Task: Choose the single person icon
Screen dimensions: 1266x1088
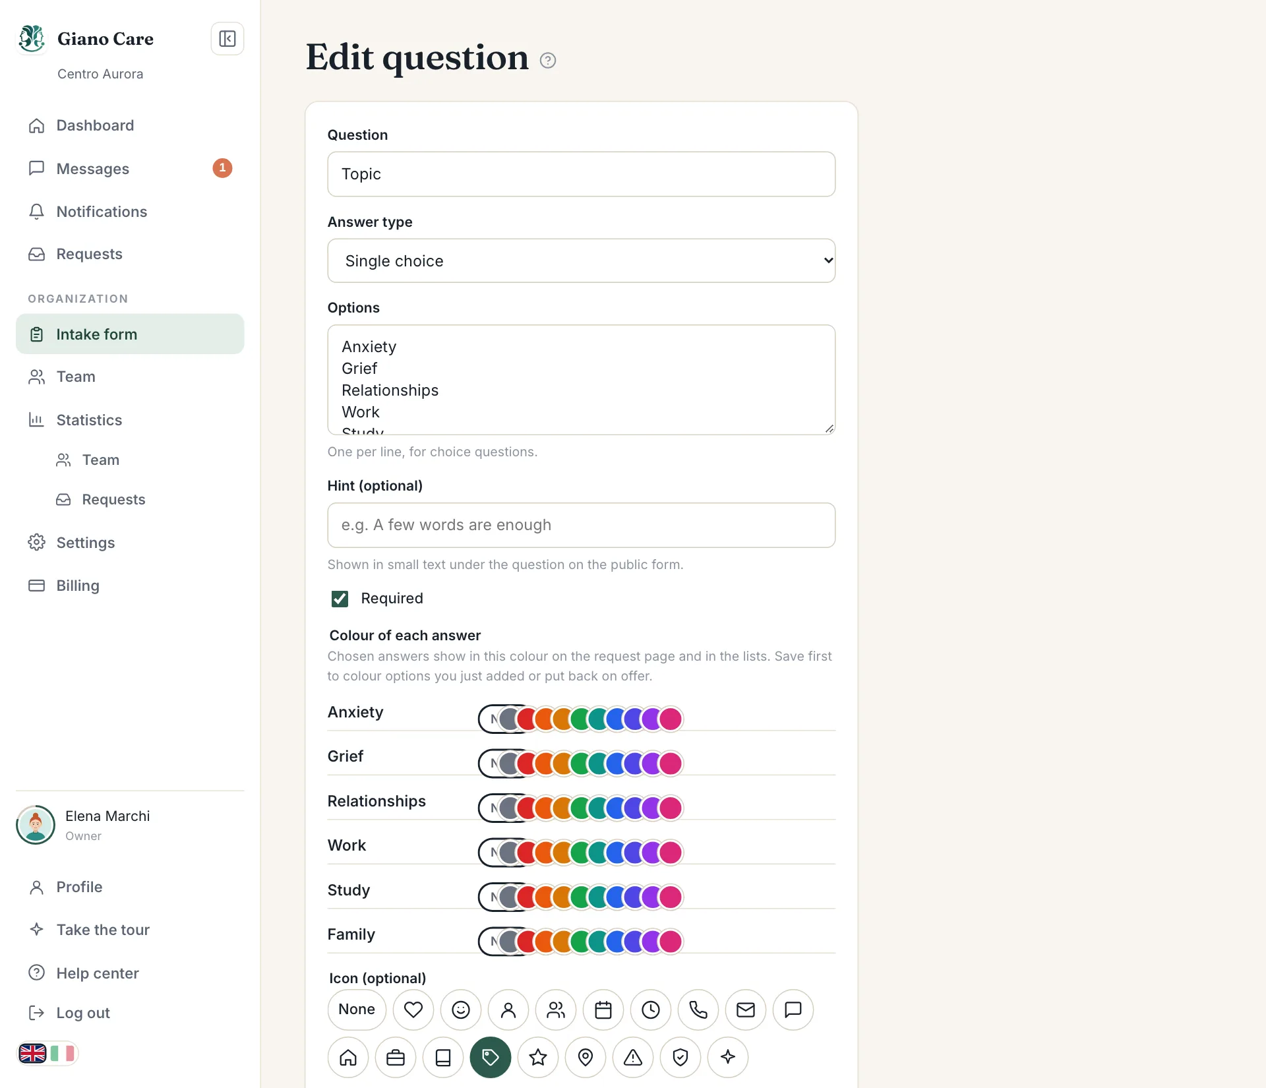Action: coord(508,1010)
